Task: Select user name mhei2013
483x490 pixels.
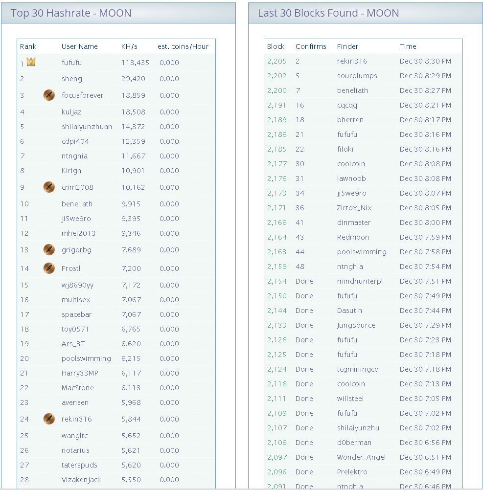Action: click(78, 233)
